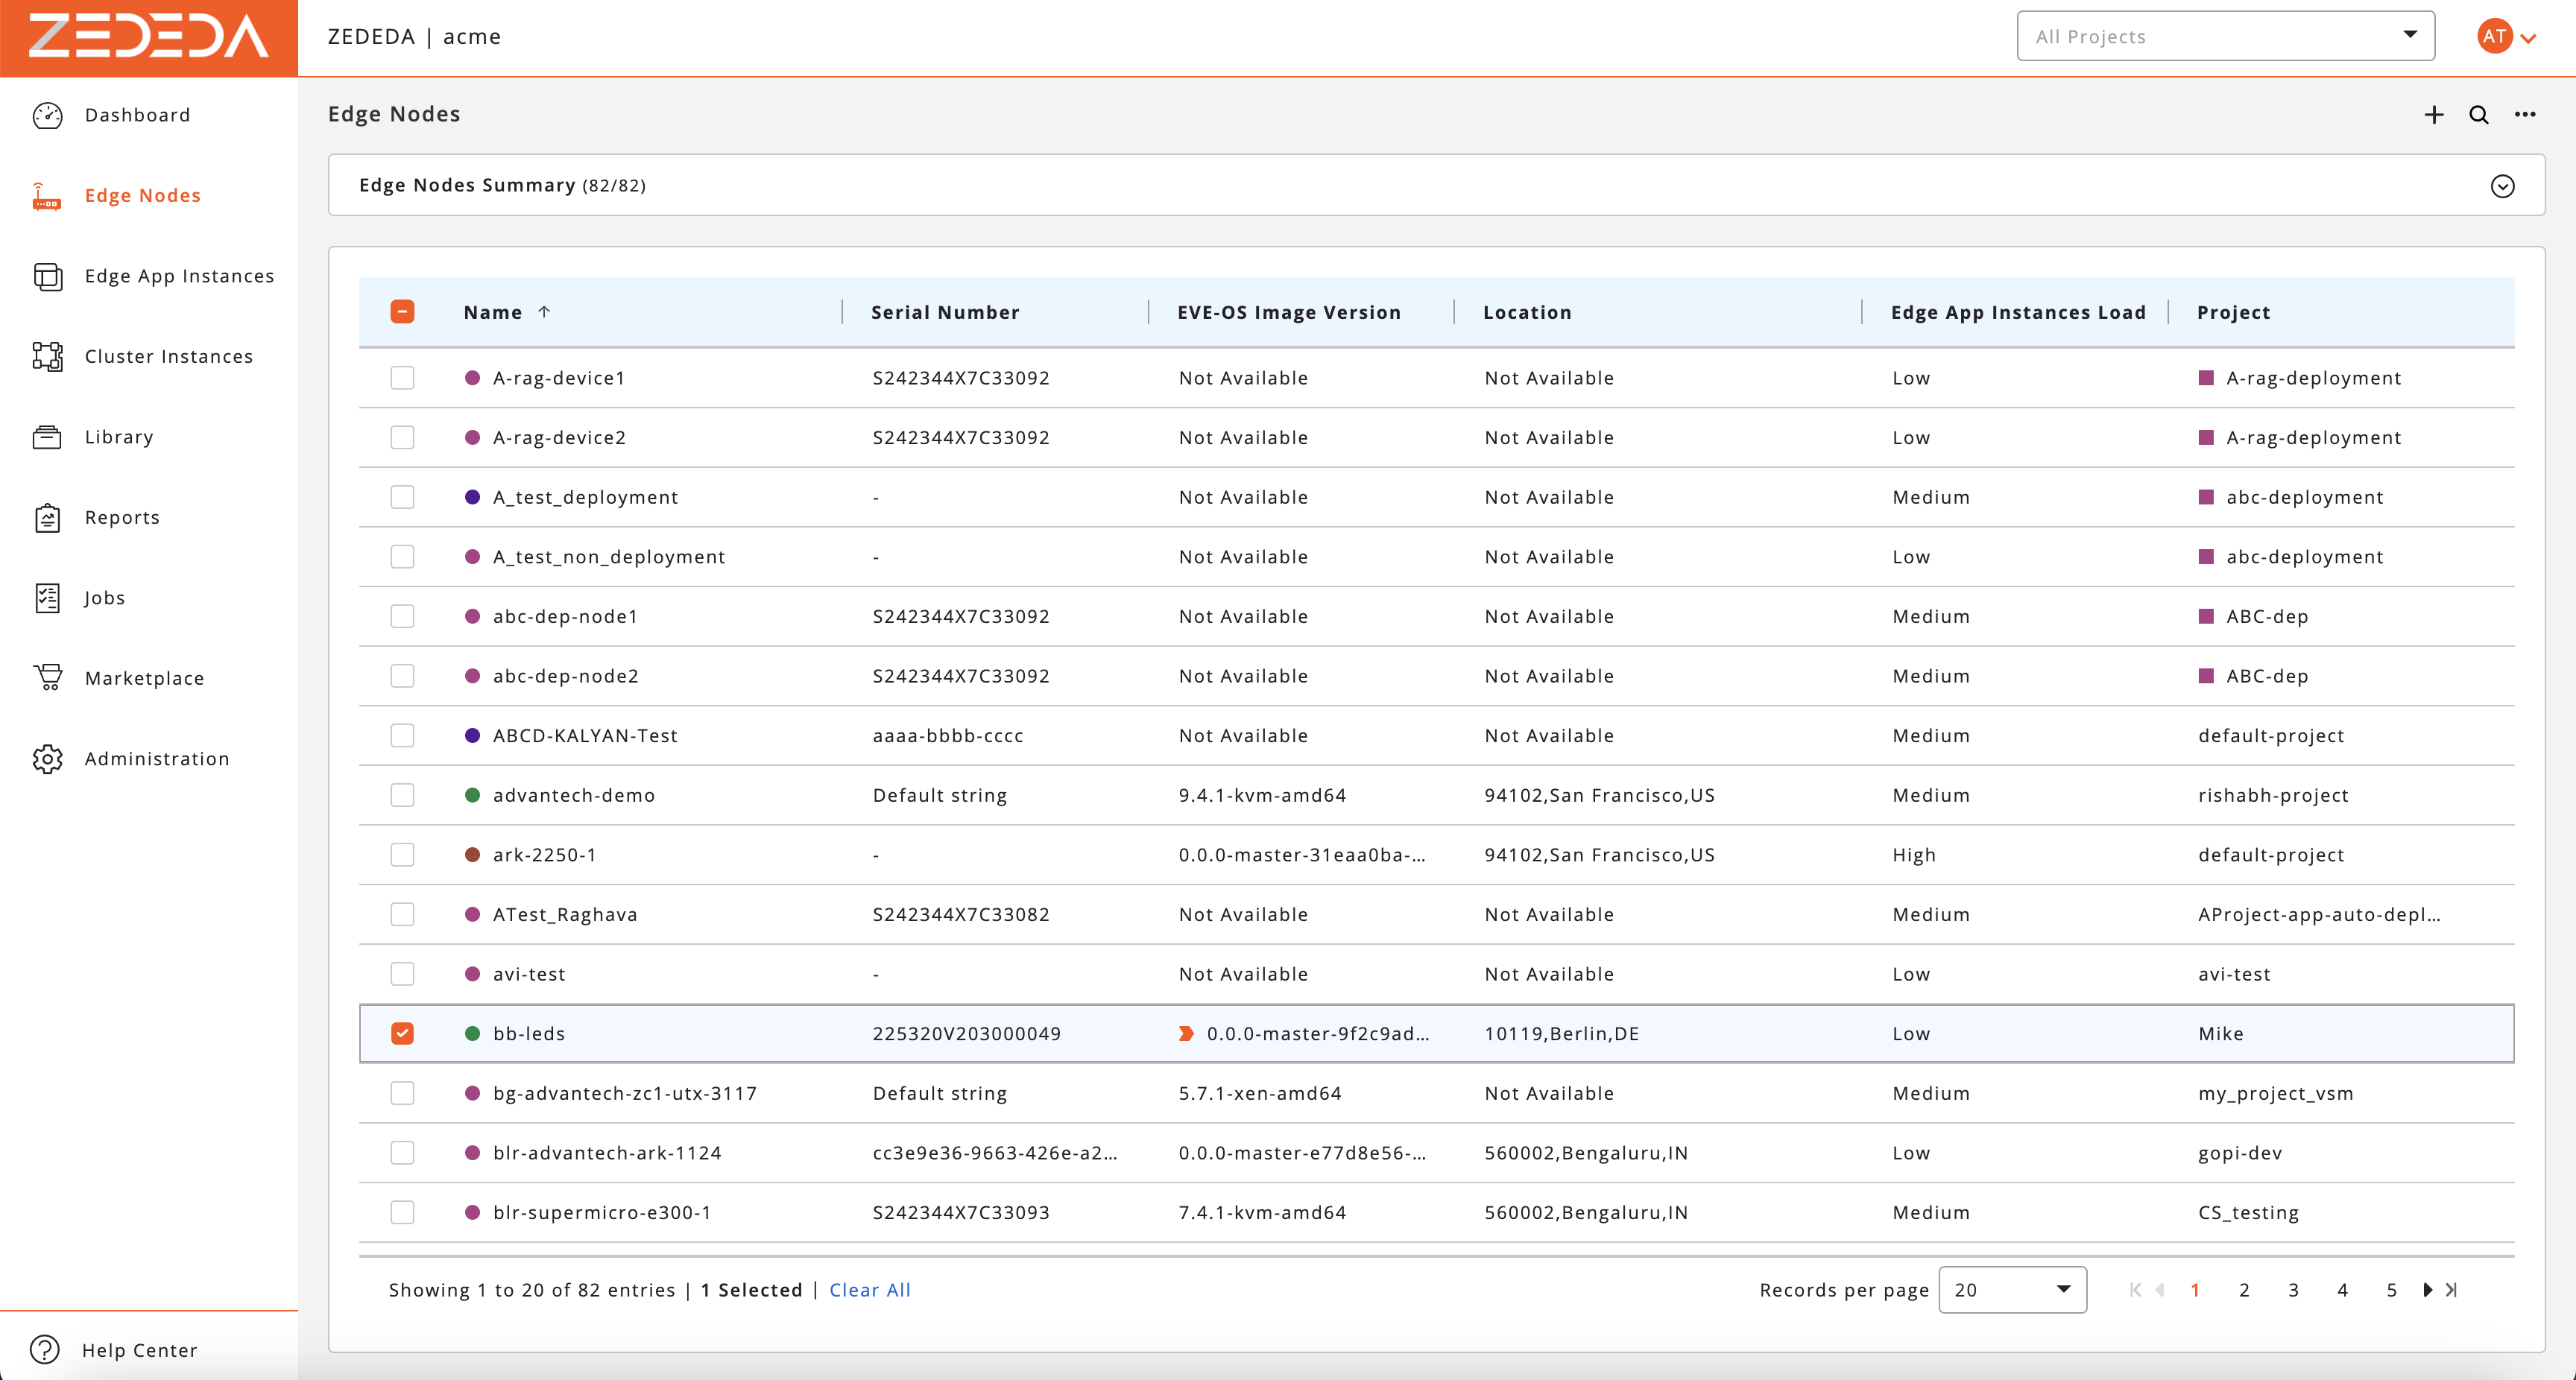Image resolution: width=2576 pixels, height=1380 pixels.
Task: Open search for edge nodes
Action: point(2479,115)
